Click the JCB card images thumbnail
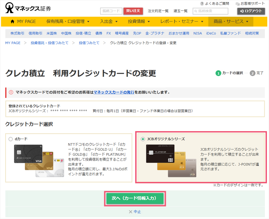 click(x=171, y=161)
